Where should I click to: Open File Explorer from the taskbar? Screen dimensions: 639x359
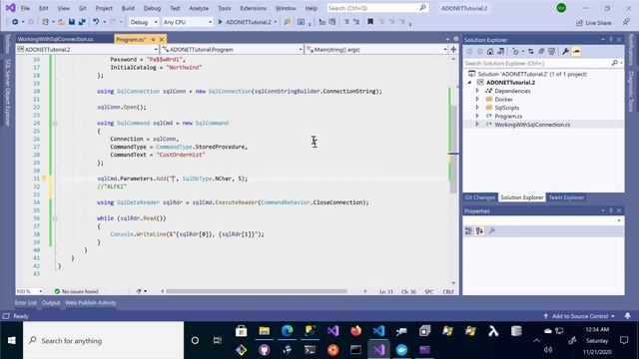(264, 331)
